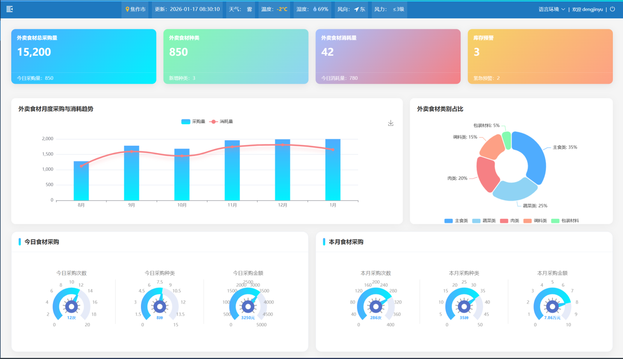Screen dimensions: 623x359
Task: Click the humidity water drop icon
Action: (315, 9)
